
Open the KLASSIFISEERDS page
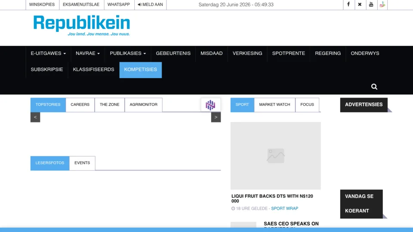click(x=93, y=70)
